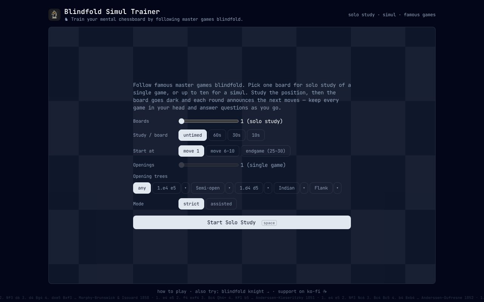Click the '1 (single game)' openings value
This screenshot has width=484, height=302.
pos(263,165)
